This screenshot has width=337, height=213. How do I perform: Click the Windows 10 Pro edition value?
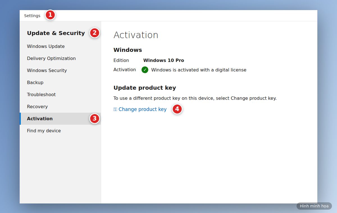tap(164, 61)
